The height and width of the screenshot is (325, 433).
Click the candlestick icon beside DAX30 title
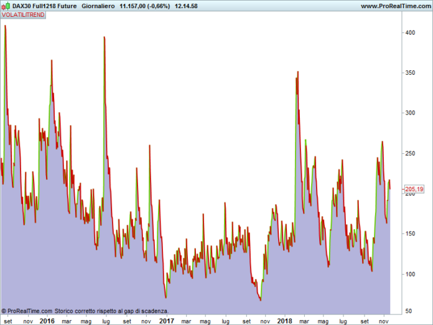6,6
